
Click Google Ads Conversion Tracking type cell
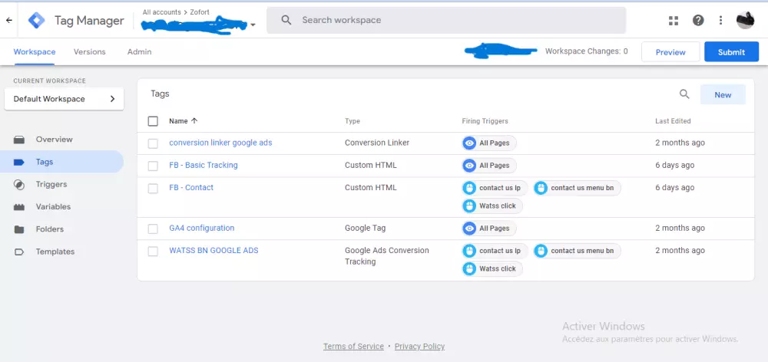point(387,256)
